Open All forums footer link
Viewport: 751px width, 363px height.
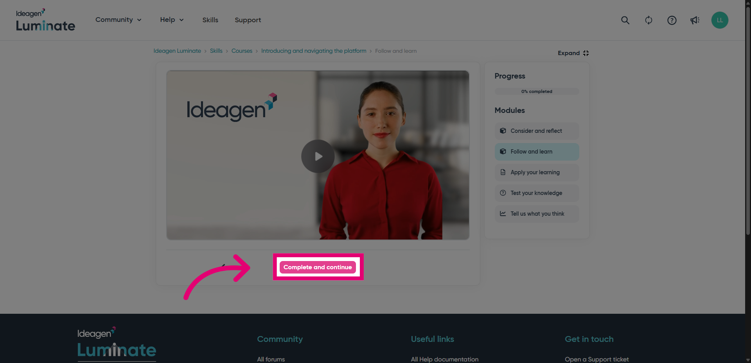pos(271,359)
